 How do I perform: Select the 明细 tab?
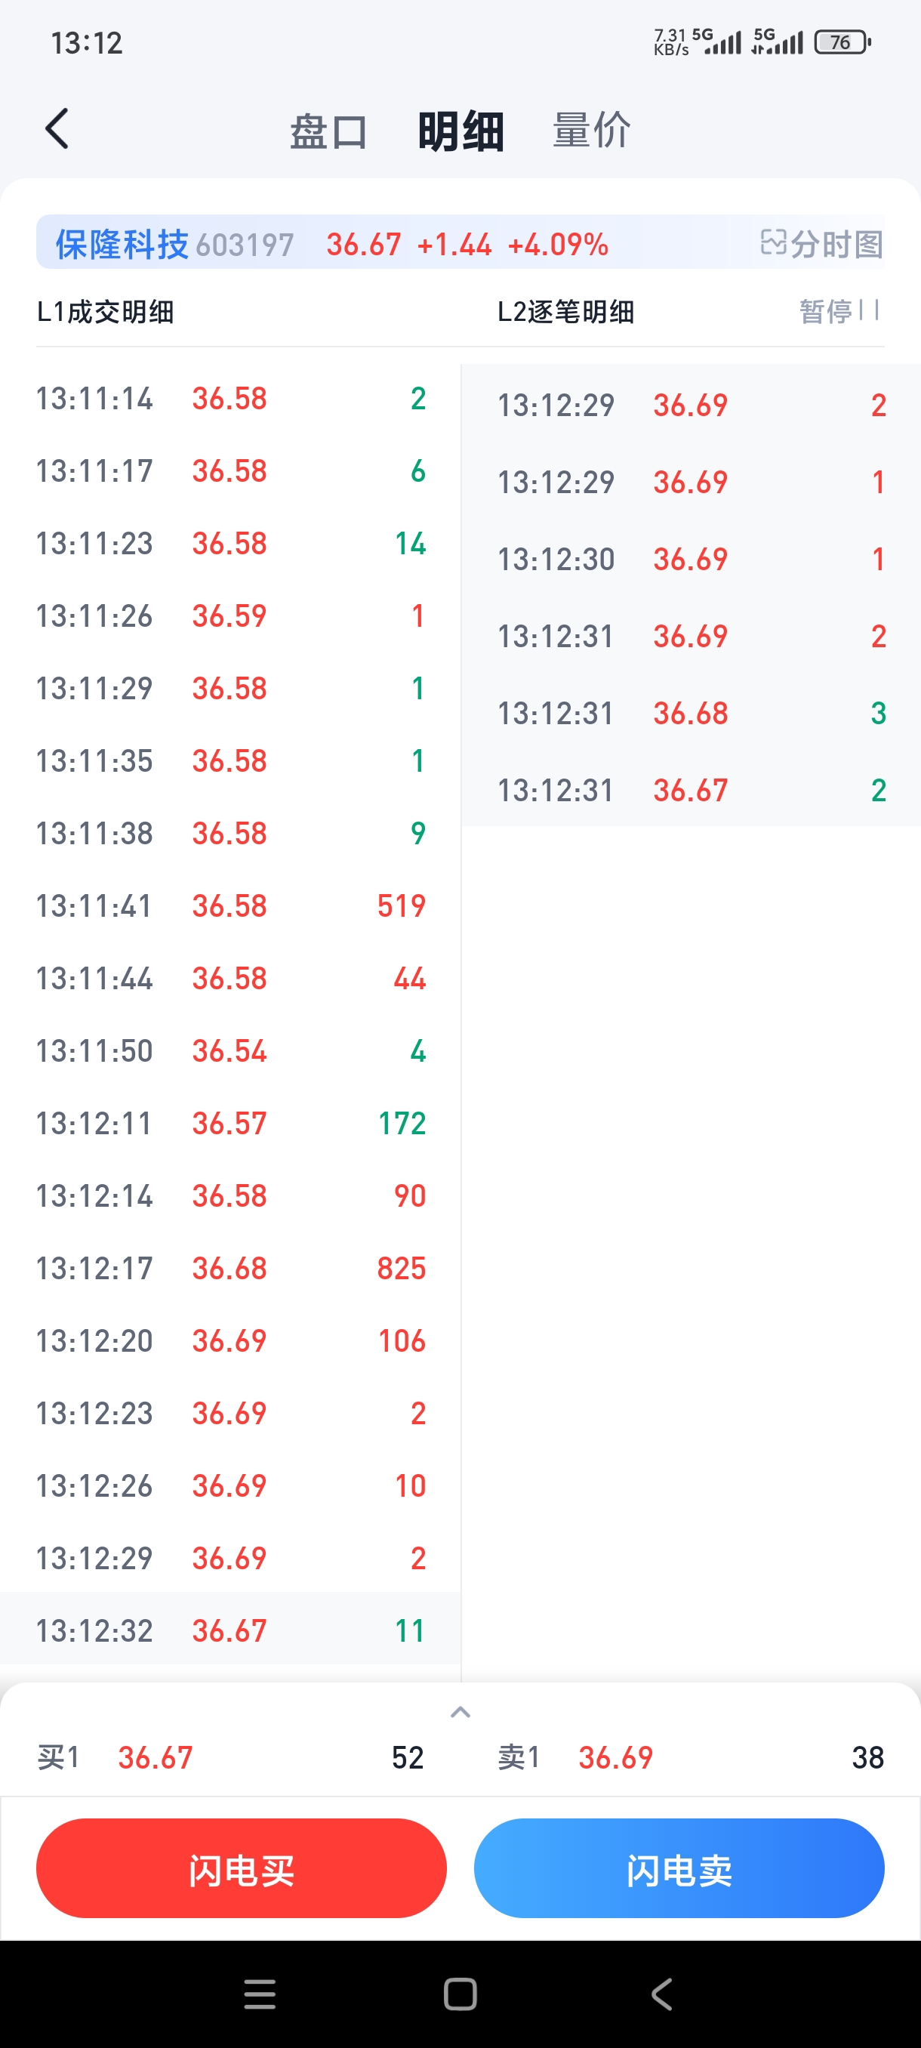[x=461, y=131]
